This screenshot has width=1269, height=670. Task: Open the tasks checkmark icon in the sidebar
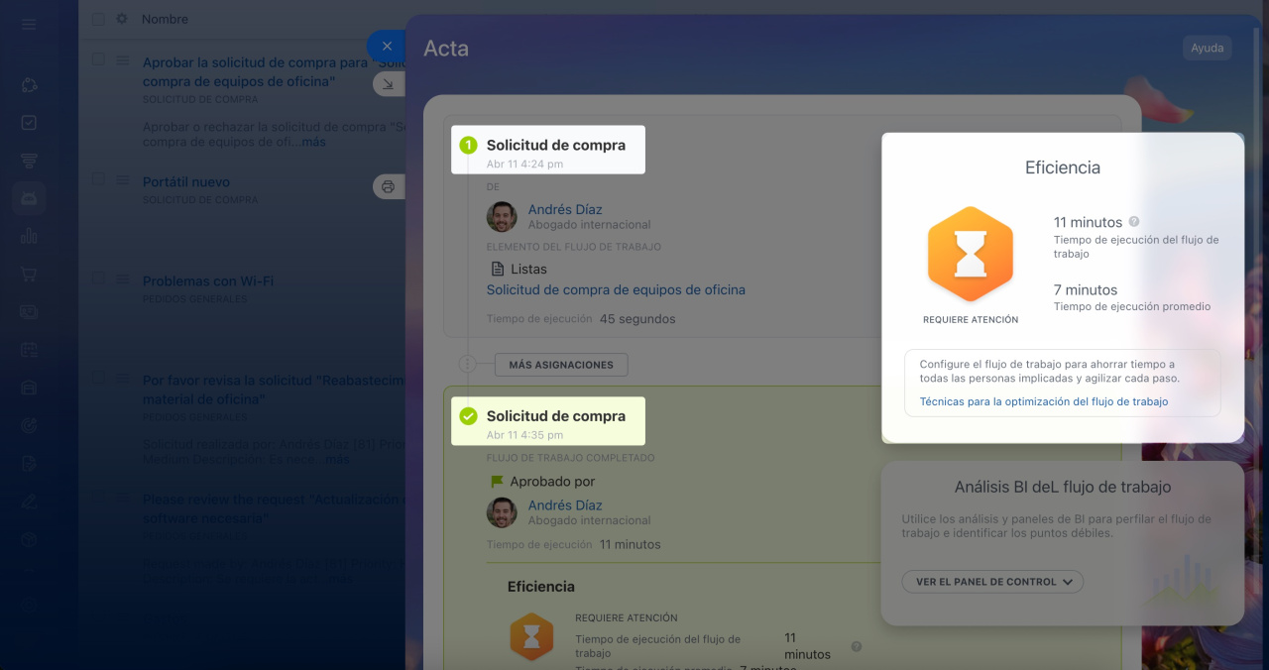pyautogui.click(x=29, y=123)
